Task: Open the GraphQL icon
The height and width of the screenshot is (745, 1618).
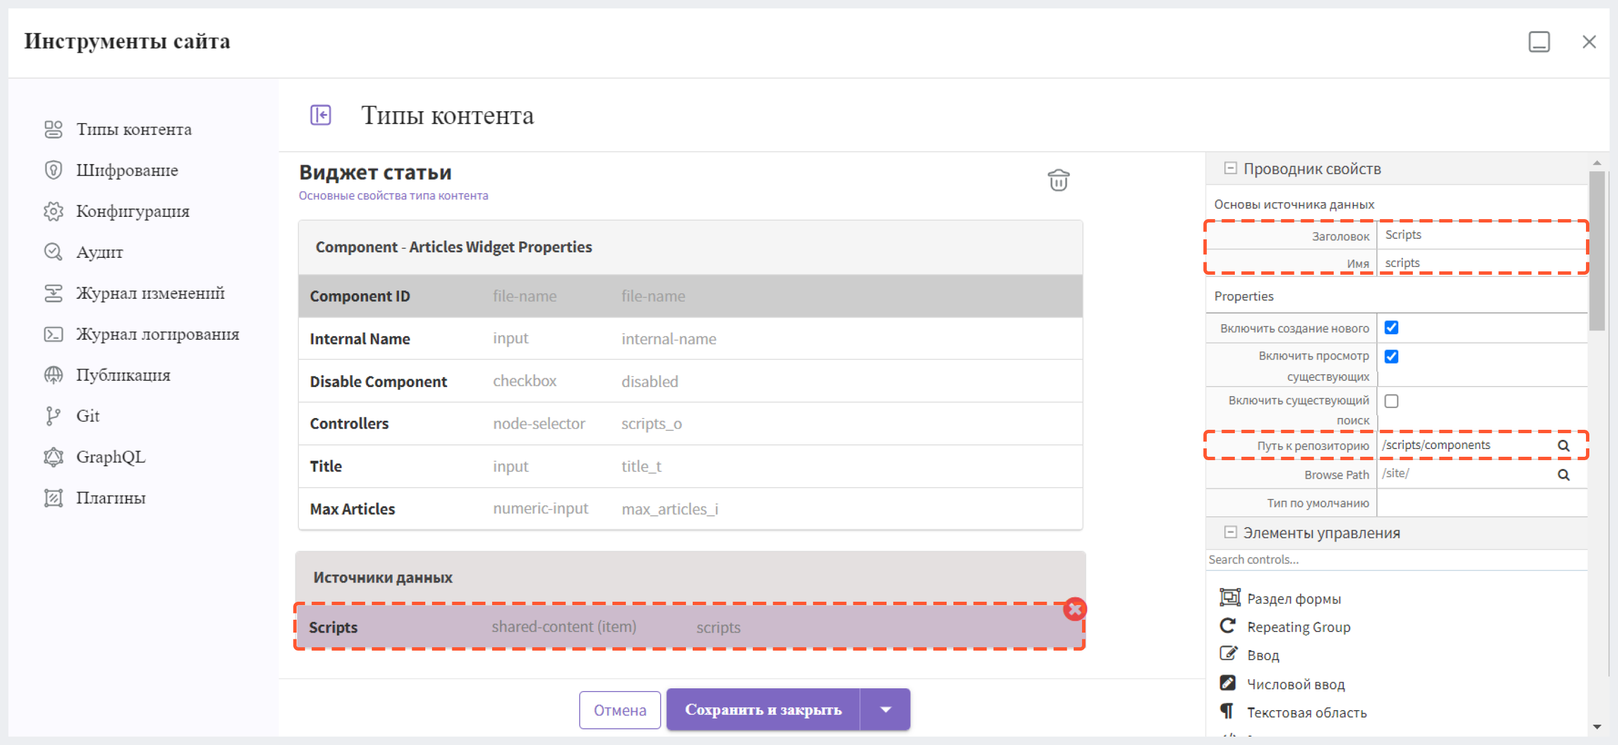Action: point(53,457)
